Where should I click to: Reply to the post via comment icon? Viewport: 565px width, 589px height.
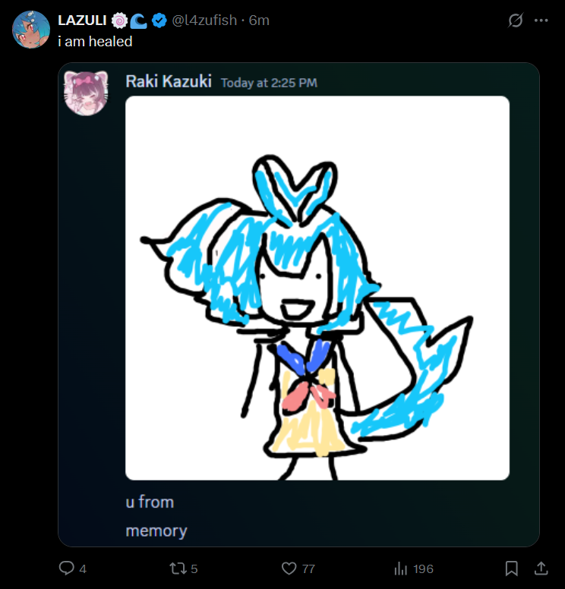coord(67,568)
